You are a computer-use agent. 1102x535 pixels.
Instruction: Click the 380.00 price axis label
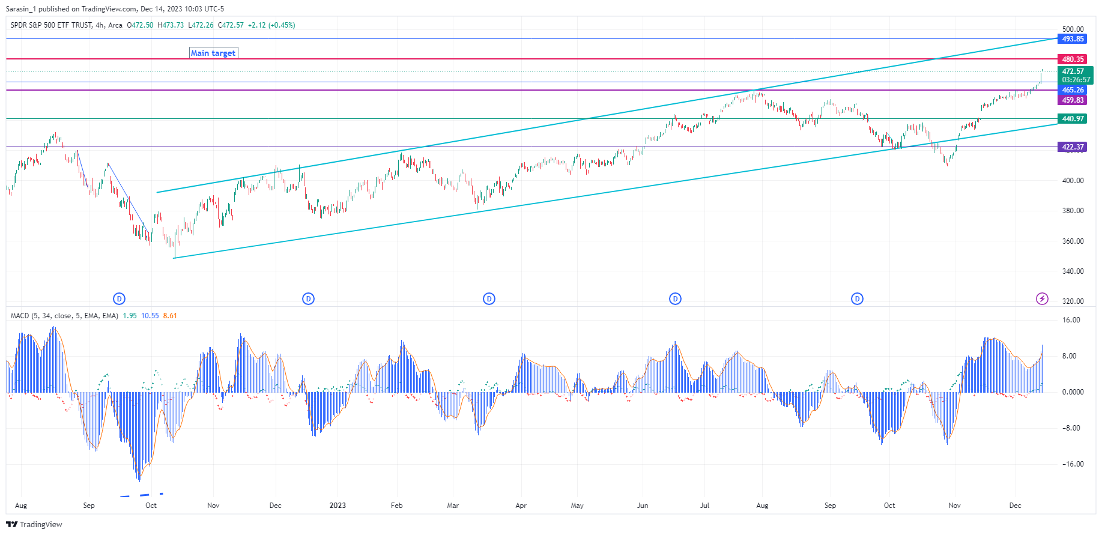(x=1073, y=211)
